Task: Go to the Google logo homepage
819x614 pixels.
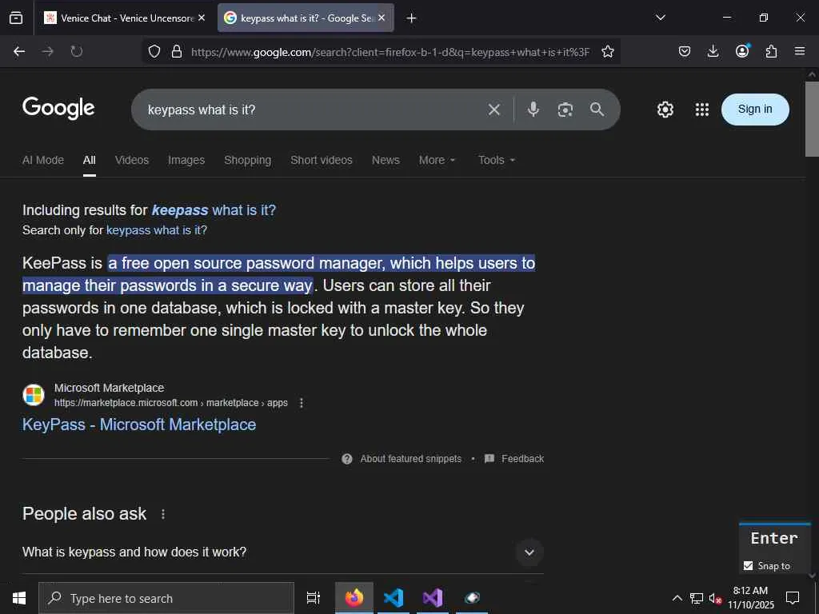Action: coord(58,108)
